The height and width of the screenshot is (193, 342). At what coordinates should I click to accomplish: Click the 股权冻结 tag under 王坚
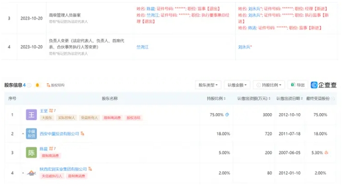click(134, 118)
